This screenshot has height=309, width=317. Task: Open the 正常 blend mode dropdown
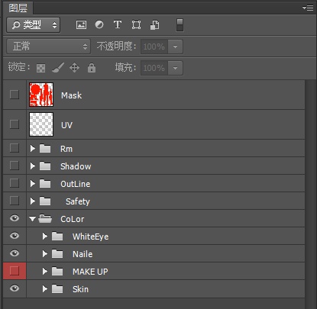click(48, 47)
